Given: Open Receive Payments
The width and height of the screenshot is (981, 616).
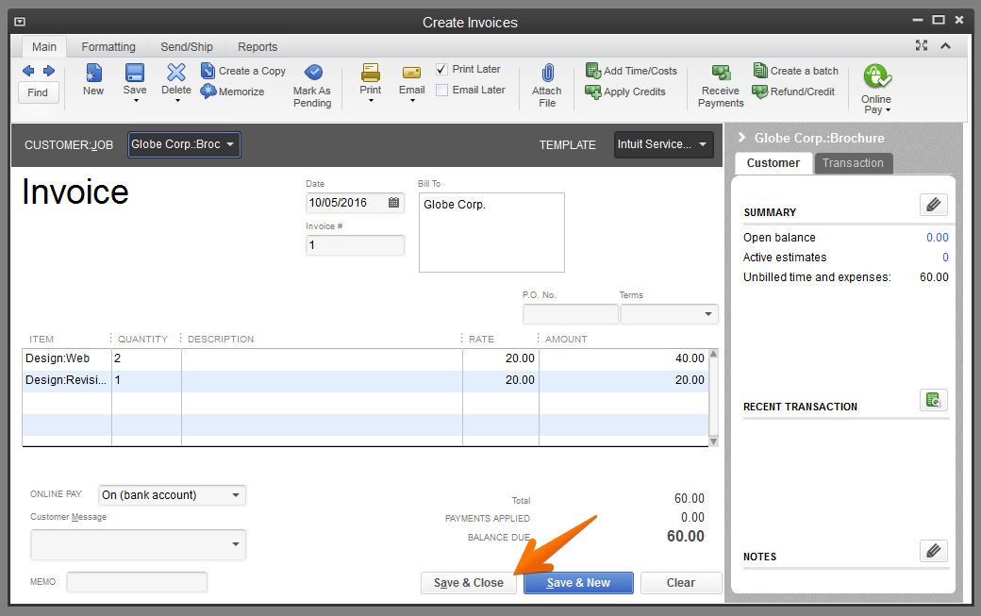Looking at the screenshot, I should tap(721, 86).
